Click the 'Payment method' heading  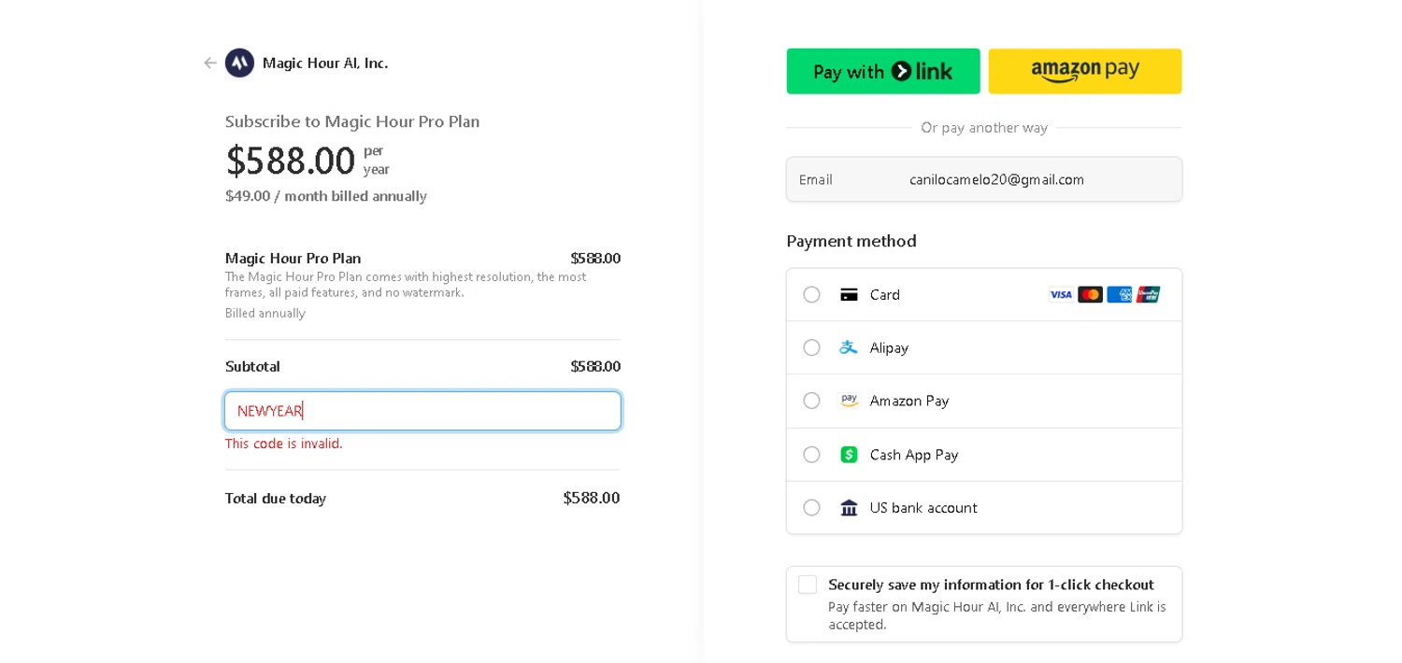(851, 241)
